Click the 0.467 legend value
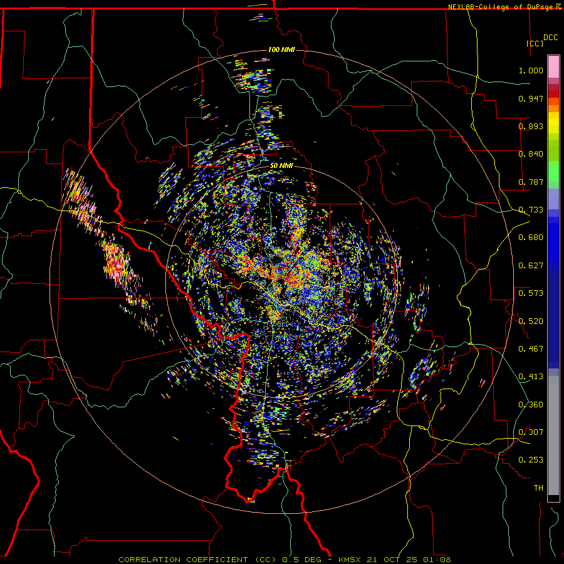Viewport: 564px width, 564px height. [x=531, y=349]
